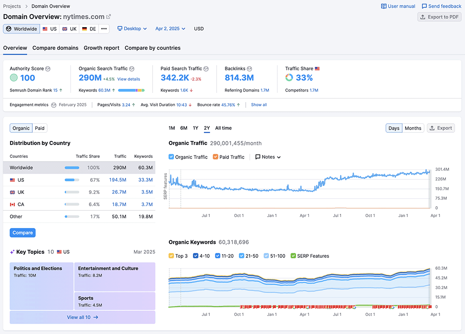Screen dimensions: 465x334
Task: Go to Projects in breadcrumb
Action: click(12, 6)
